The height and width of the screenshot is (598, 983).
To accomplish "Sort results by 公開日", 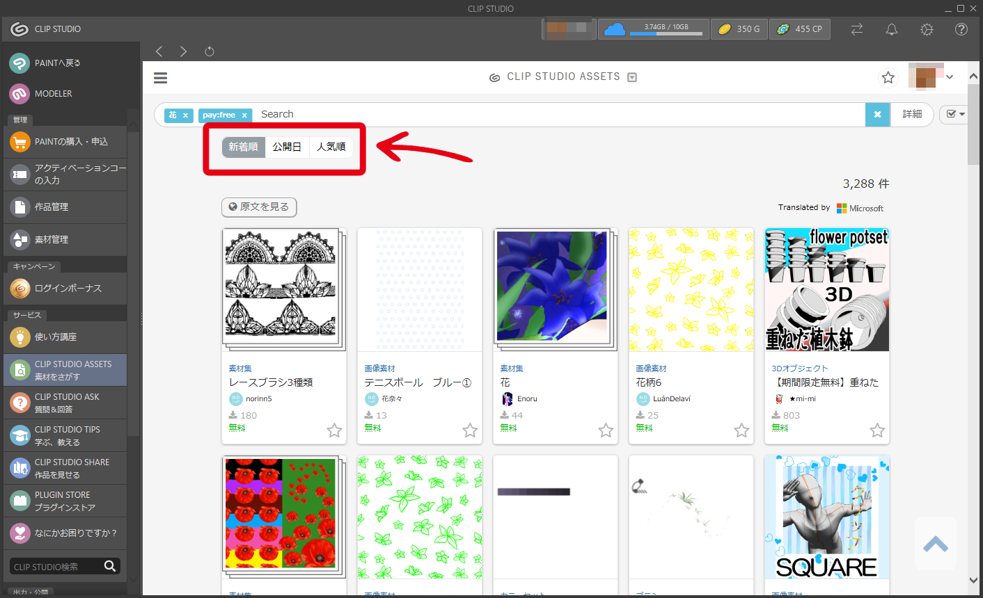I will pos(287,147).
